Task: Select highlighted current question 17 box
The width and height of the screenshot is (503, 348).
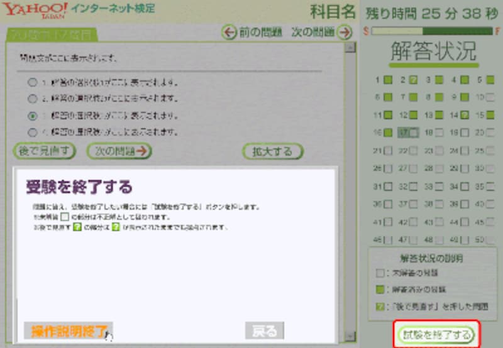Action: (408, 133)
